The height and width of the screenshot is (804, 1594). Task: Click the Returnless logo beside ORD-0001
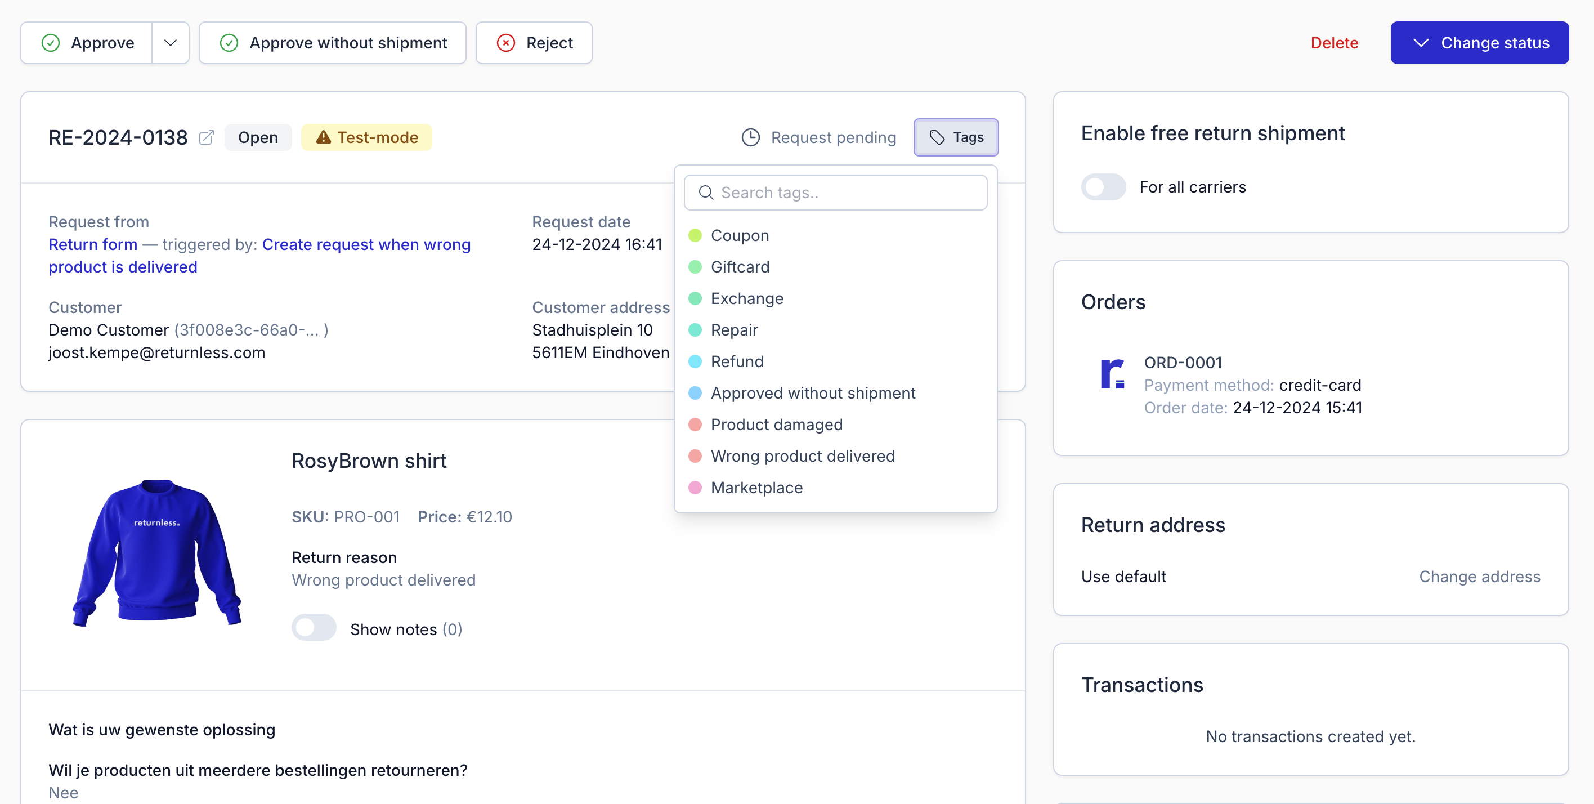1112,374
